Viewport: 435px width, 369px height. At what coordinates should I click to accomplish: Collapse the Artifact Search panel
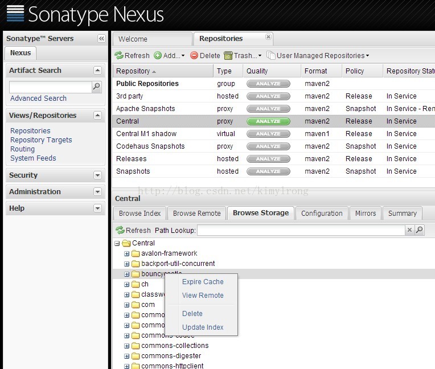pyautogui.click(x=97, y=70)
